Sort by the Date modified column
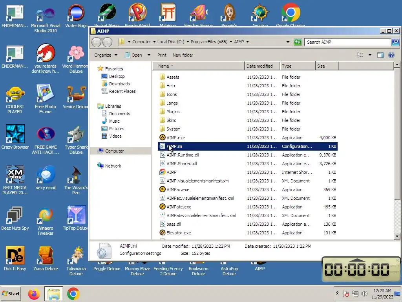Screen dimensions: 402x302 pyautogui.click(x=262, y=66)
